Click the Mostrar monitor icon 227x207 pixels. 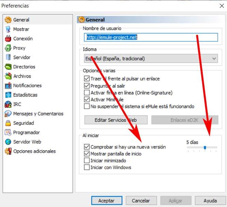[8, 29]
